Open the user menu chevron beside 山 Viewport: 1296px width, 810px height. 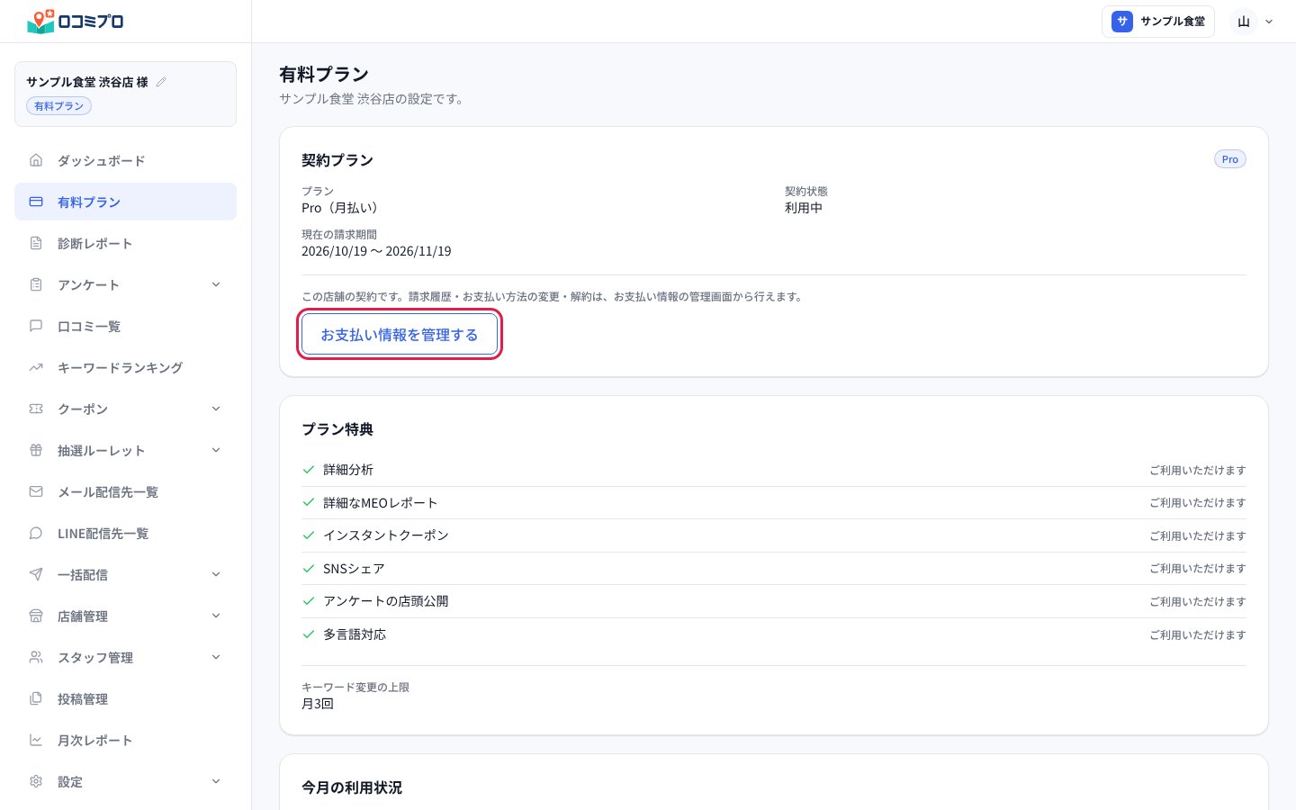(x=1269, y=22)
